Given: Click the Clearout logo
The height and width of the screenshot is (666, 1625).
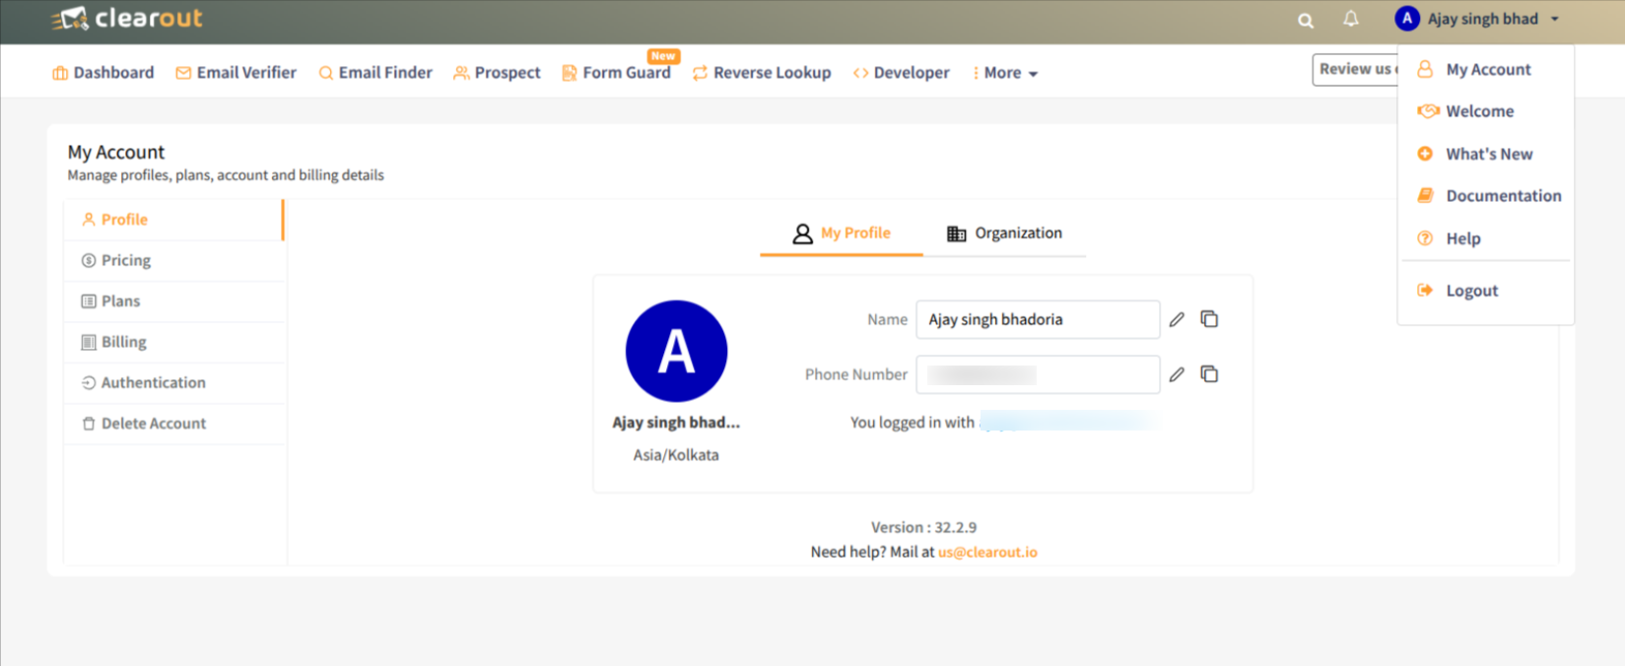Looking at the screenshot, I should pyautogui.click(x=127, y=19).
